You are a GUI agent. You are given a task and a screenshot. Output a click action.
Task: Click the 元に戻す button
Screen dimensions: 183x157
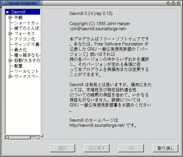tap(97, 148)
